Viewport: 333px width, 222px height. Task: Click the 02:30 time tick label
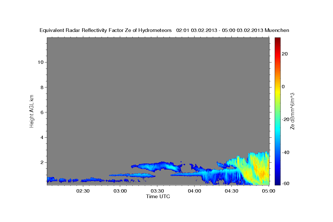[83, 191]
